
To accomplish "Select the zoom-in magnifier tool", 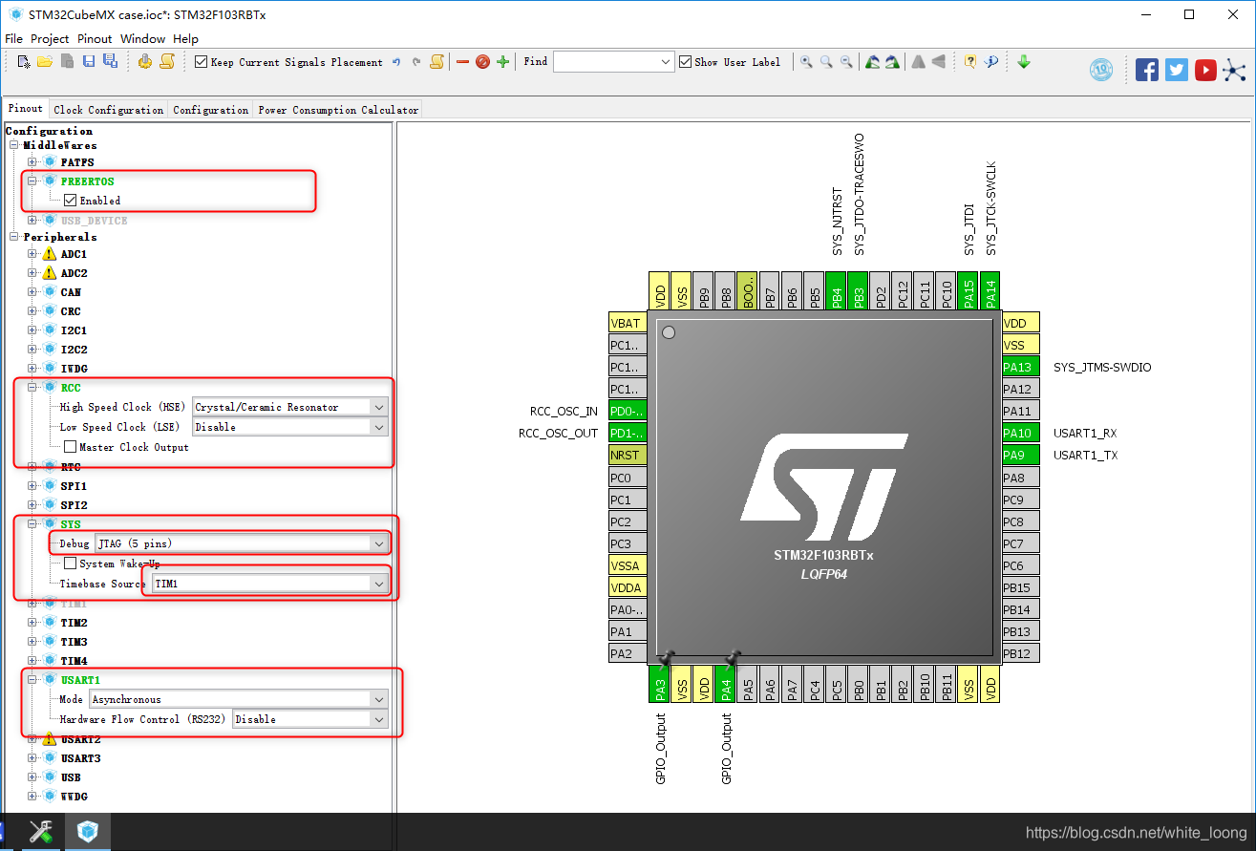I will click(x=805, y=61).
